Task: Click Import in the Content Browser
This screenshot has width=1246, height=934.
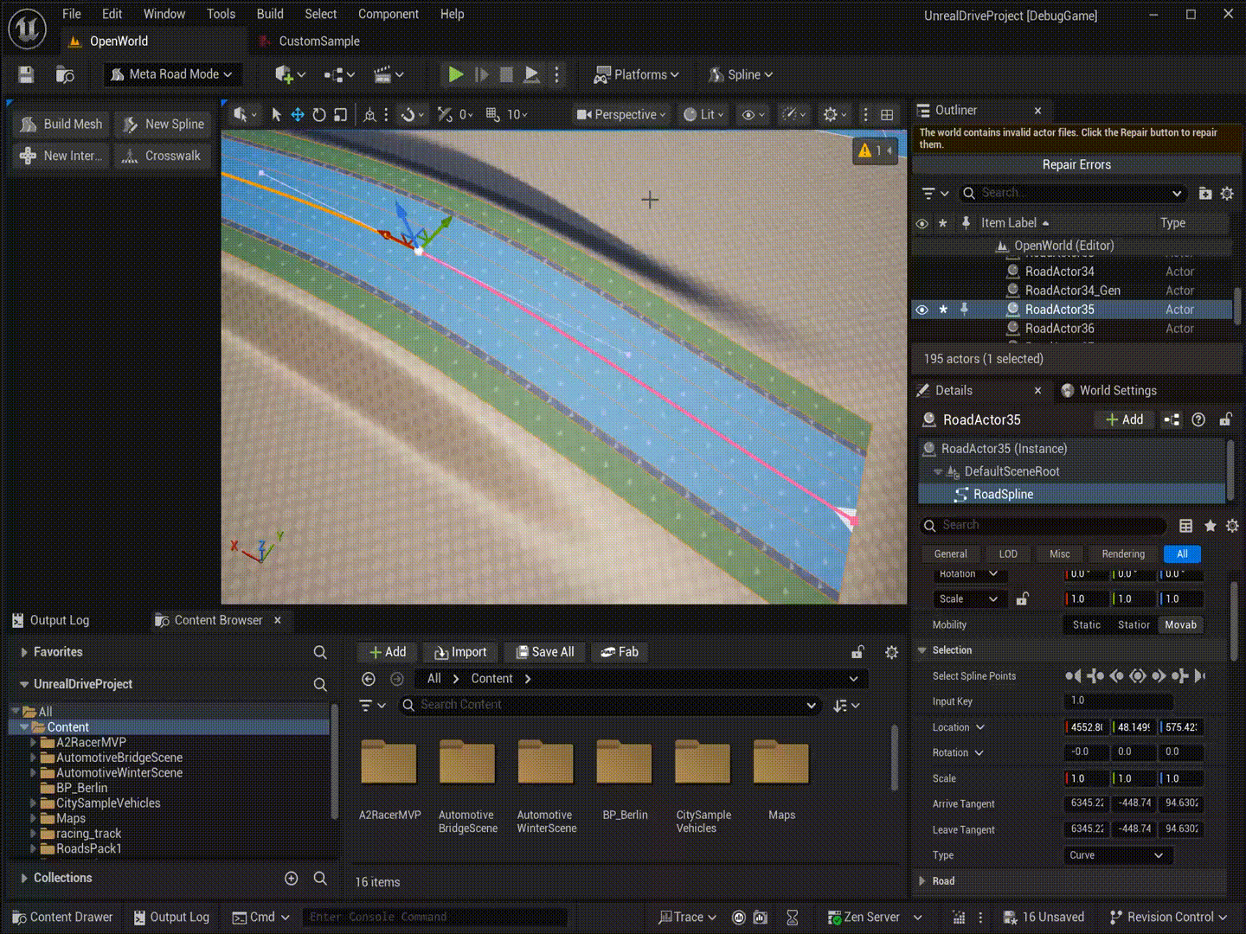Action: [460, 653]
